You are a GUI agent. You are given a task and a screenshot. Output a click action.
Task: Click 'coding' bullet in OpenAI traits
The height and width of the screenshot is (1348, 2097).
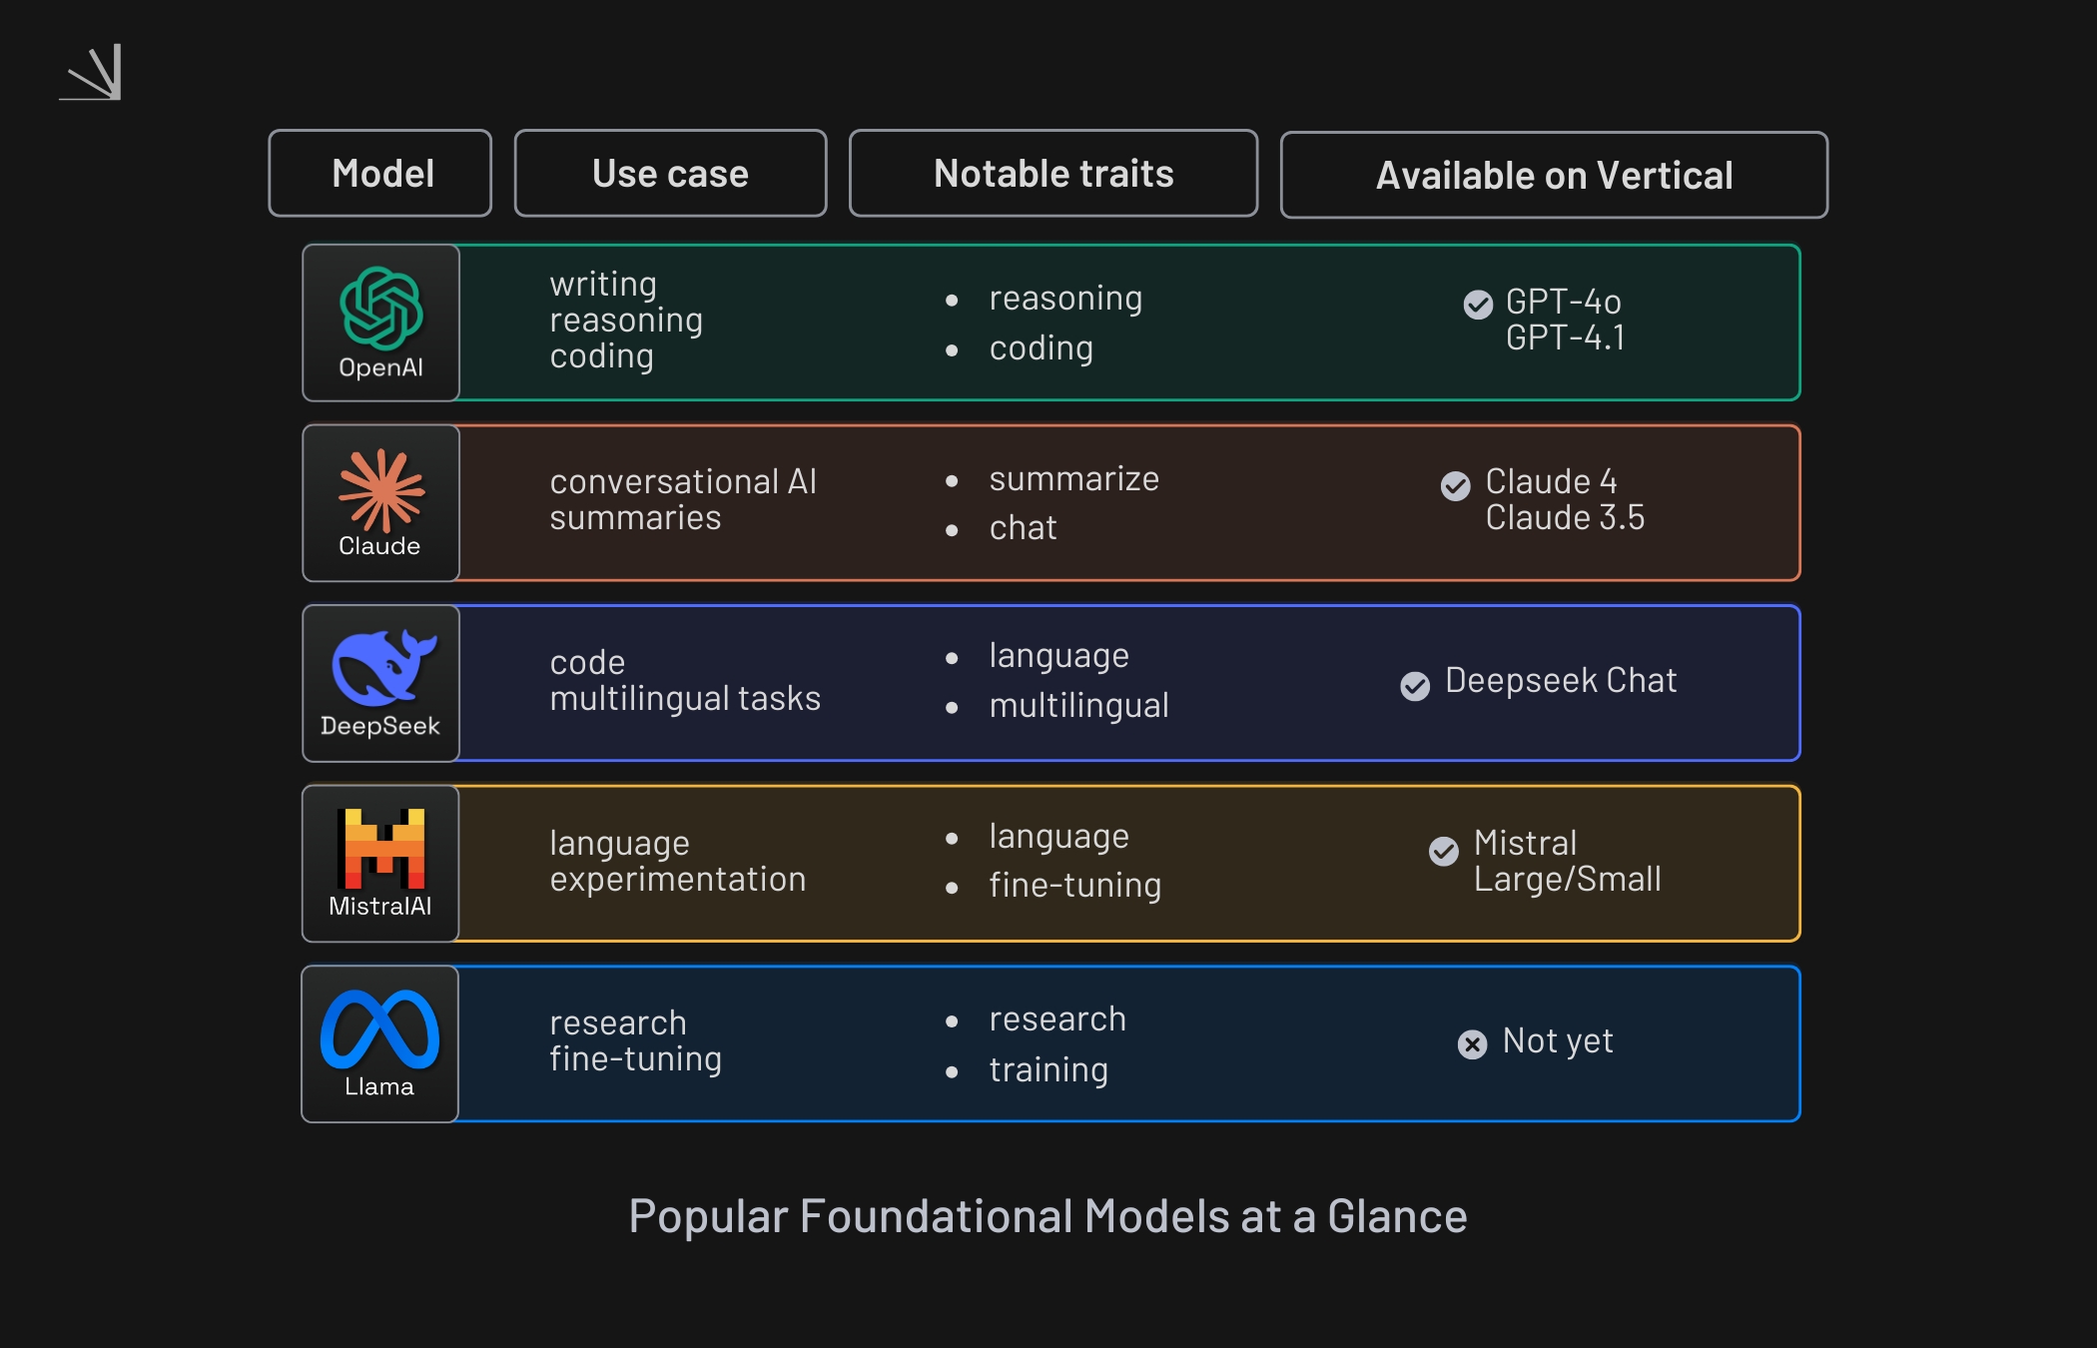coord(1042,348)
